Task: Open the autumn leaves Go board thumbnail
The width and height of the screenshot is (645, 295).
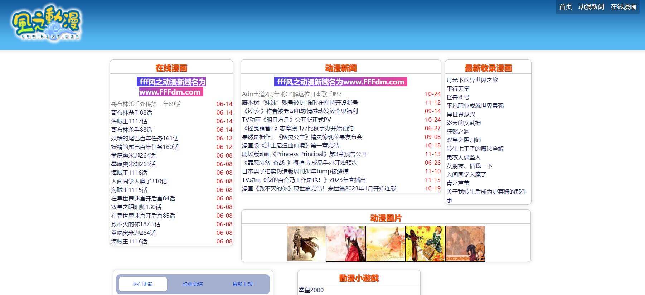Action: click(425, 243)
